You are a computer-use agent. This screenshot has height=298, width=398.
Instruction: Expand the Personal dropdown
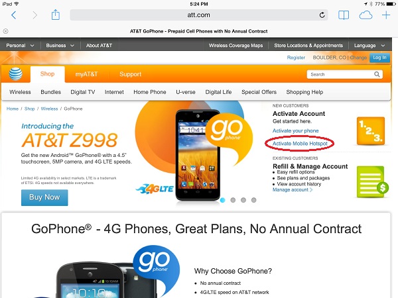point(21,45)
